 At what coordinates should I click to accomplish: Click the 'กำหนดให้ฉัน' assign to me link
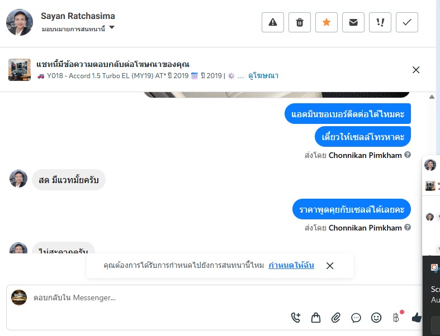(291, 265)
